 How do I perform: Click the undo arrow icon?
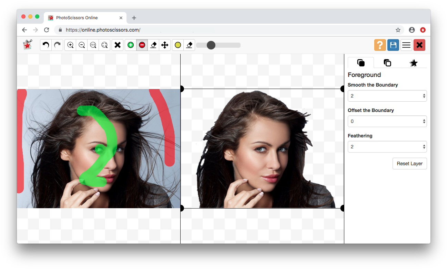[46, 45]
